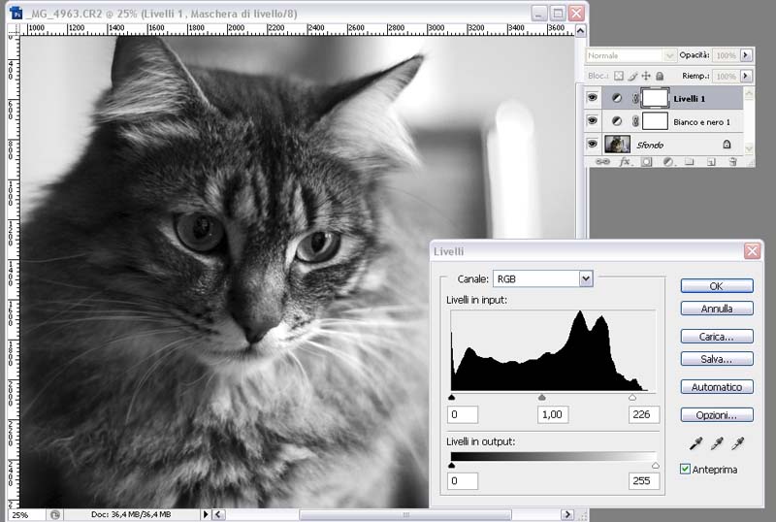The height and width of the screenshot is (522, 776).
Task: Hide the Livelli 1 layer eye
Action: pos(593,98)
